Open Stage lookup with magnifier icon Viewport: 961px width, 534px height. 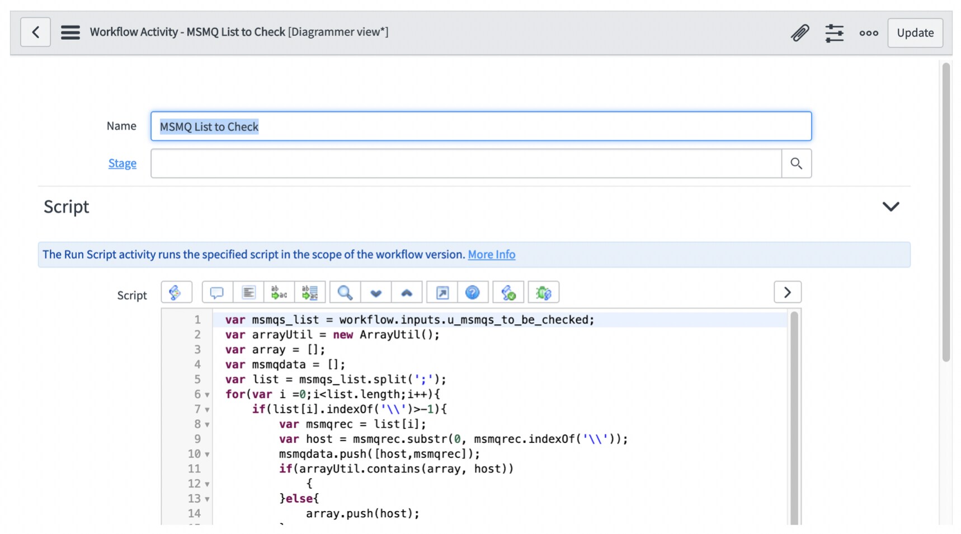click(x=797, y=163)
